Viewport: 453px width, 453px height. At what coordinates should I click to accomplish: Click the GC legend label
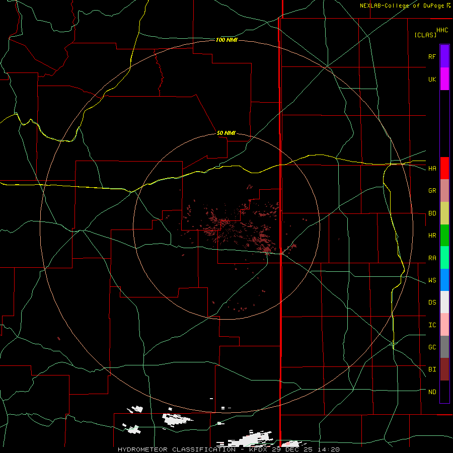pyautogui.click(x=432, y=347)
